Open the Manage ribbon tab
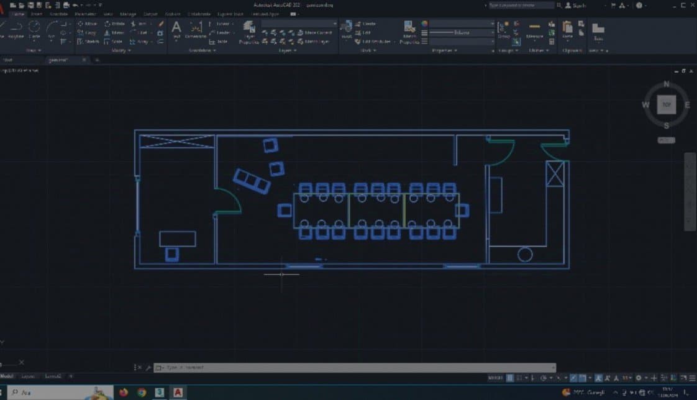 click(127, 14)
